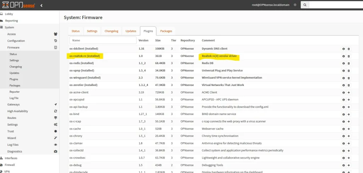Open the Changelog tab

(111, 31)
